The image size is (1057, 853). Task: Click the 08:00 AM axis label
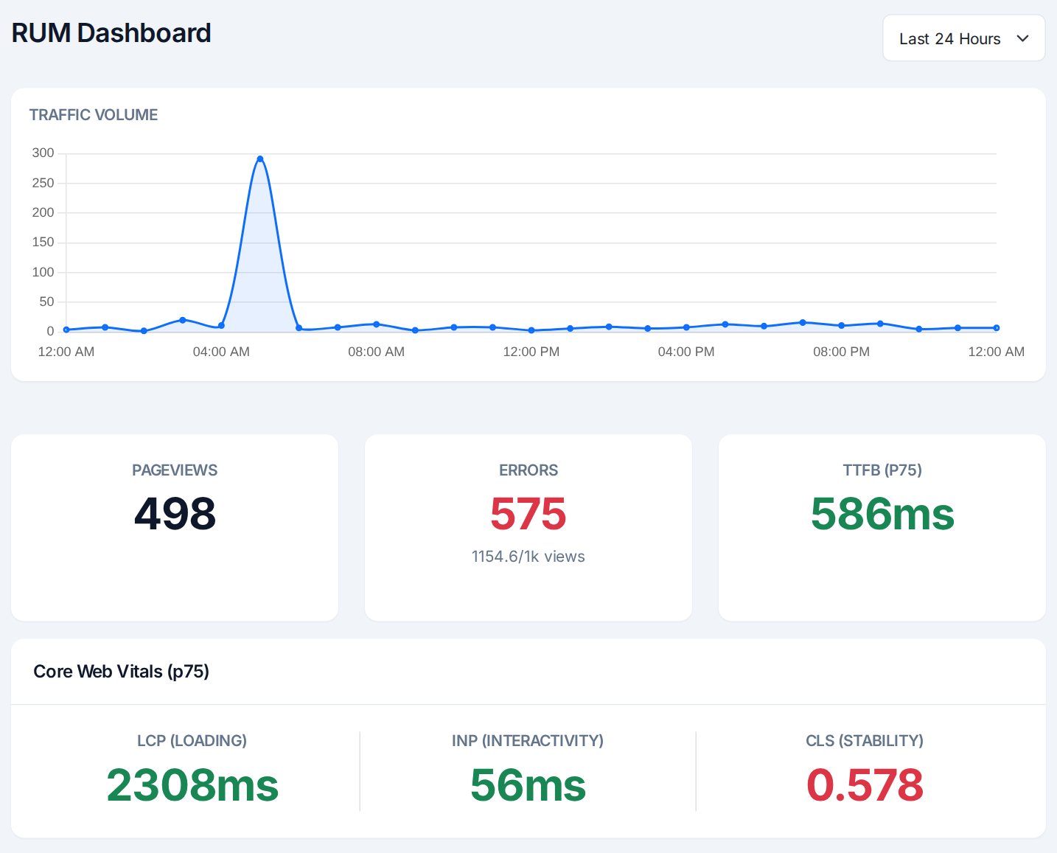point(376,352)
